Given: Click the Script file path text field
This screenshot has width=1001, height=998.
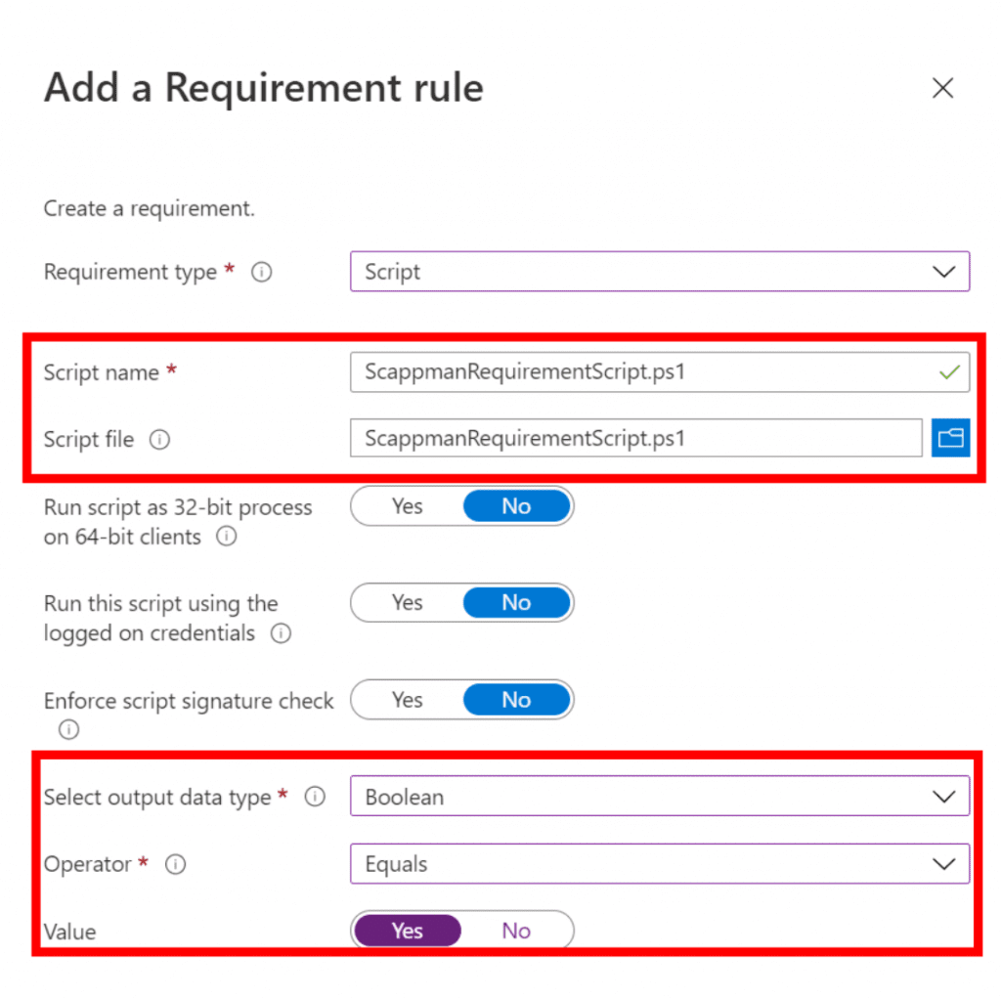Looking at the screenshot, I should point(635,438).
